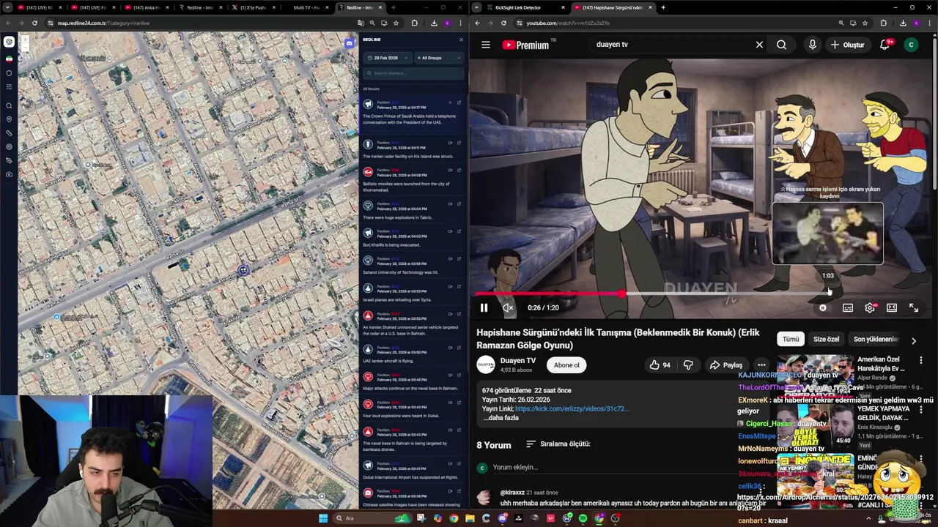This screenshot has height=527, width=938.
Task: Switch to the X'te Pusho browser tab
Action: point(253,7)
